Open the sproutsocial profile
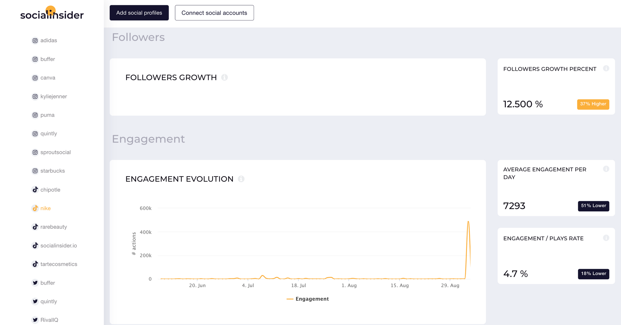Viewport: 621px width, 325px height. tap(56, 152)
